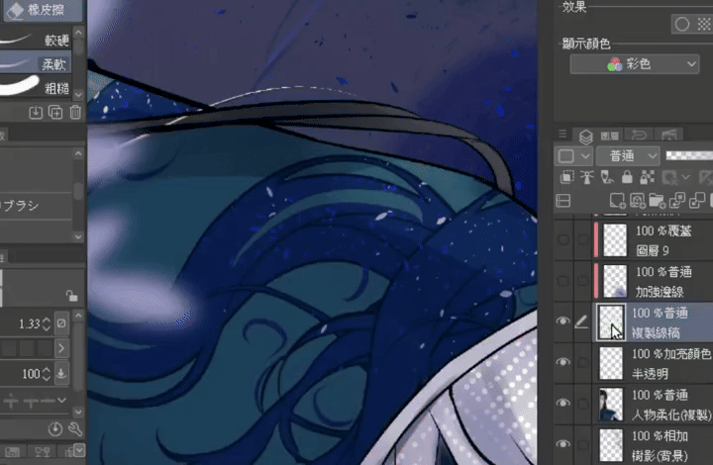Choose the 柔軟 eraser sub tool
Screen dimensions: 713x465
(x=36, y=63)
